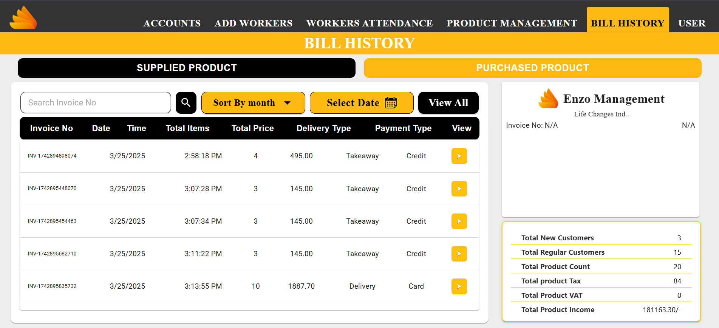Switch to the Purchased Product tab
Viewport: 719px width, 328px height.
532,68
